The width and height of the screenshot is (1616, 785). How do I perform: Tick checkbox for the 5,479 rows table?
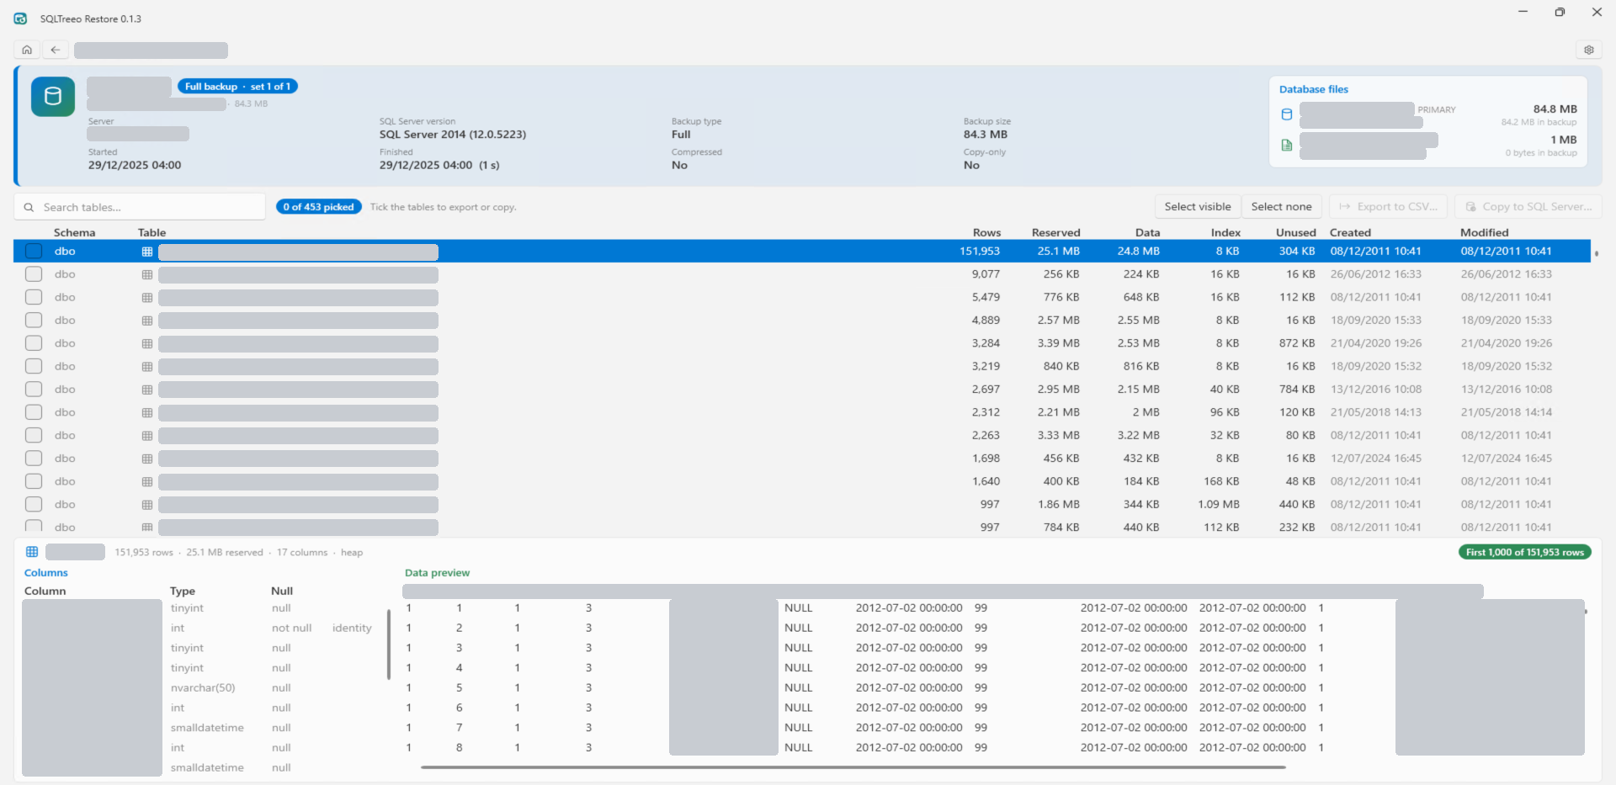(x=34, y=297)
